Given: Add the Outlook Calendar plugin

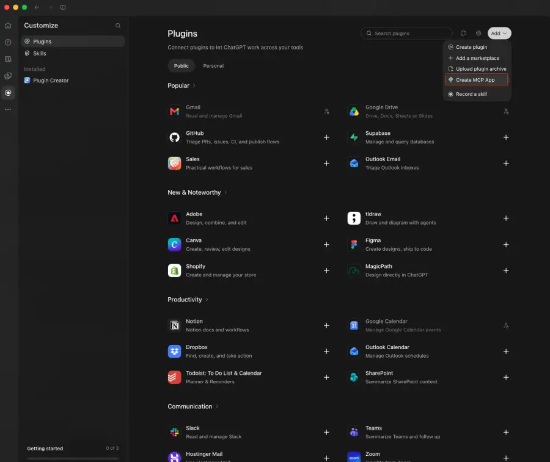Looking at the screenshot, I should coord(506,352).
